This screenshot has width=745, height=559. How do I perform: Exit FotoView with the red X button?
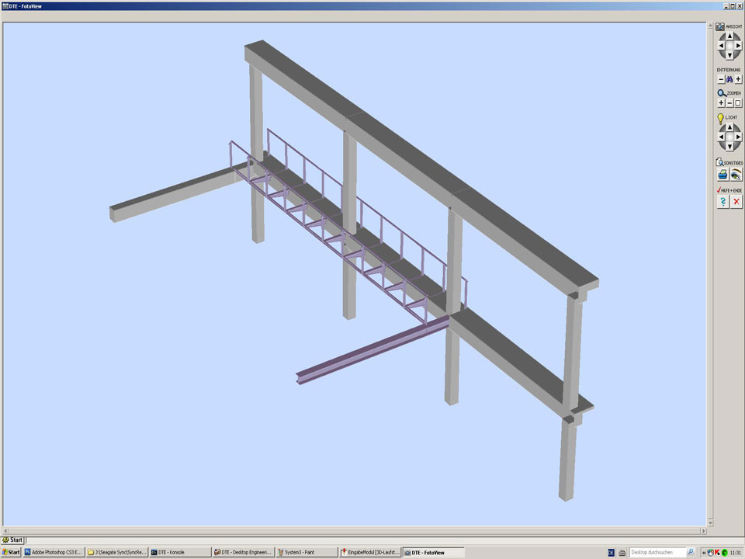(736, 202)
